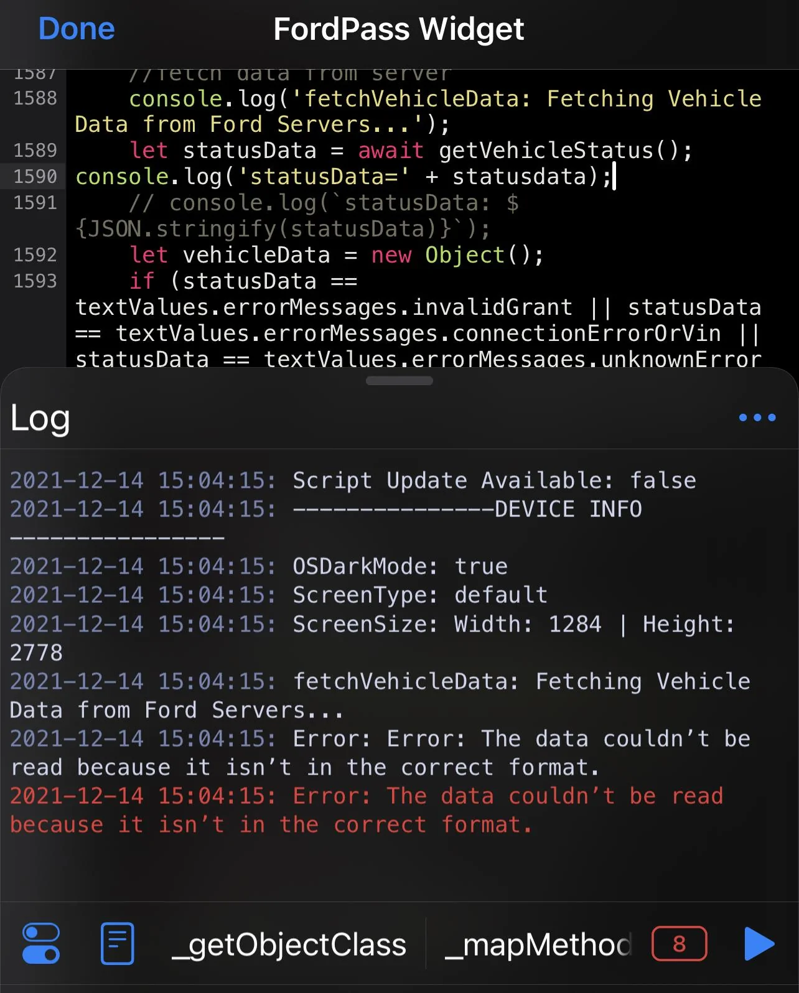This screenshot has width=799, height=993.
Task: Run the script with play button
Action: coord(759,943)
